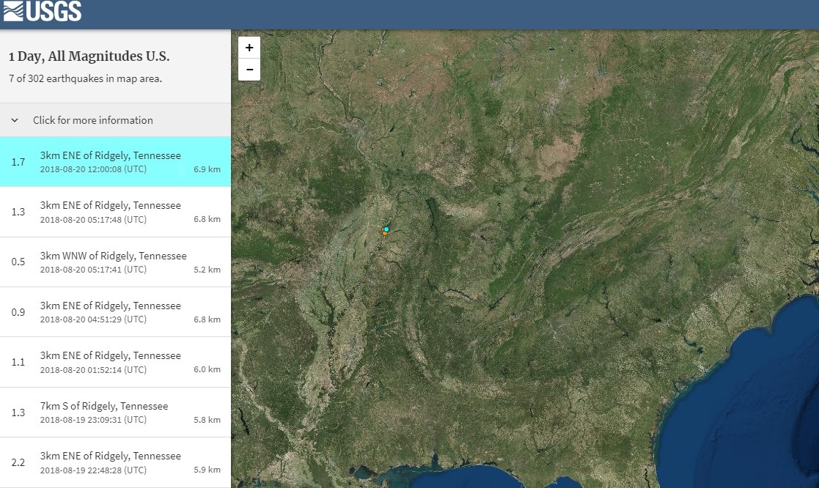Image resolution: width=819 pixels, height=488 pixels.
Task: Choose the magnitude 0.9 earthquake entry
Action: tap(110, 312)
